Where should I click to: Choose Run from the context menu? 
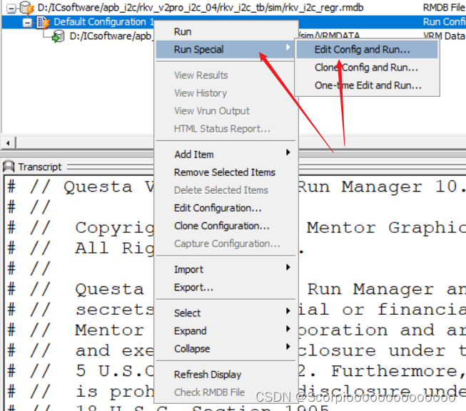click(225, 32)
